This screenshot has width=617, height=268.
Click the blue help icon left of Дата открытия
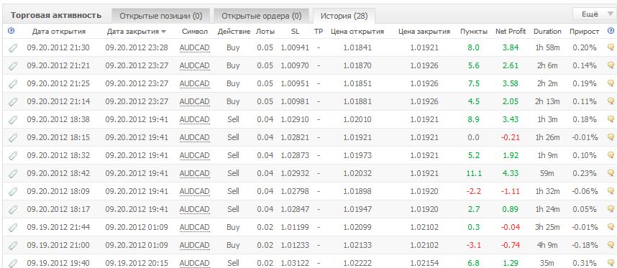point(11,31)
